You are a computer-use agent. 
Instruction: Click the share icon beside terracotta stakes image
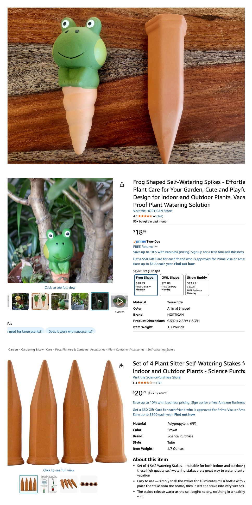coord(121,366)
